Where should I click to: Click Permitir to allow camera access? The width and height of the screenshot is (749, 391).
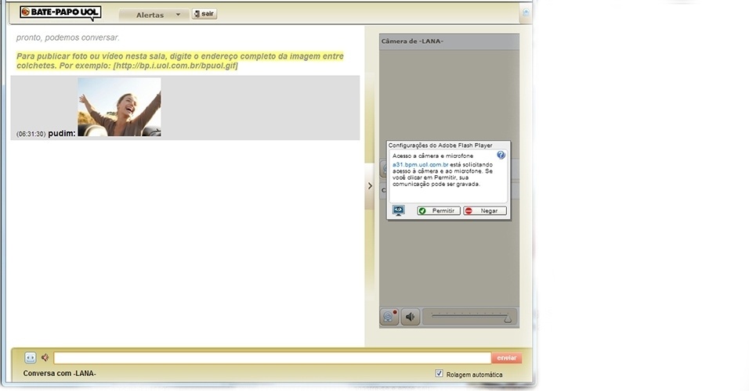[438, 211]
